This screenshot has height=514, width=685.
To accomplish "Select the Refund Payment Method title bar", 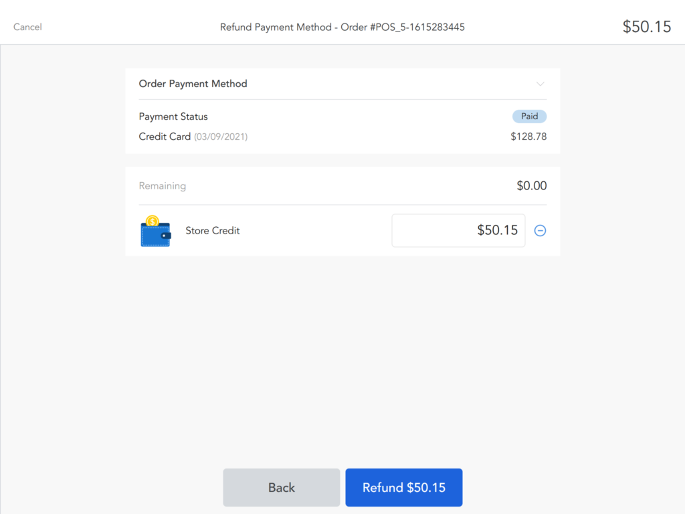I will coord(342,27).
